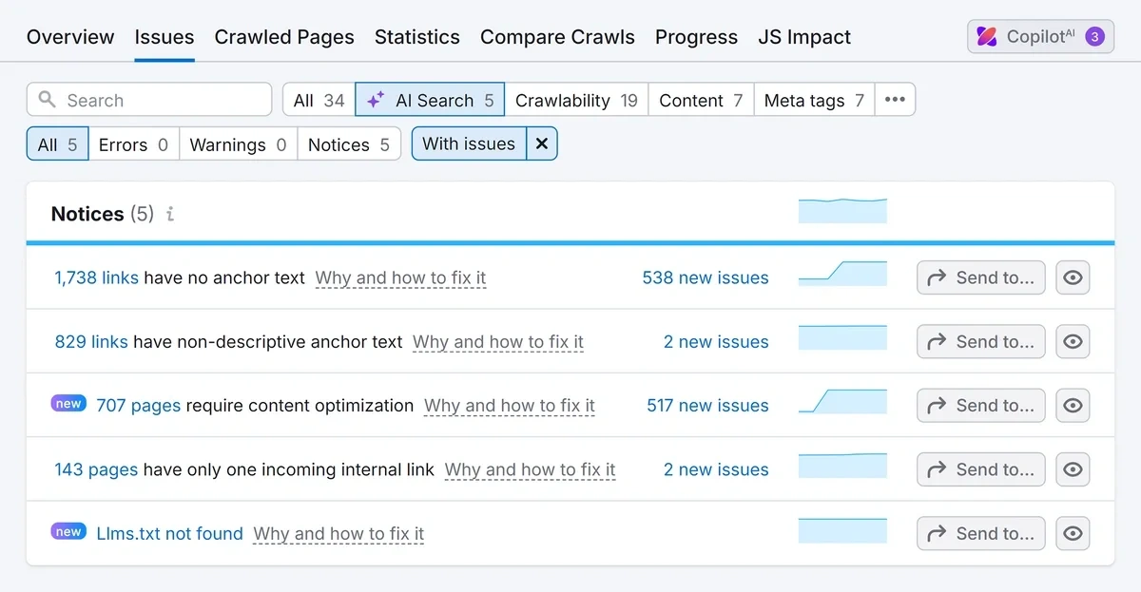Select the AI Search sparkle filter
This screenshot has width=1141, height=592.
[x=429, y=99]
